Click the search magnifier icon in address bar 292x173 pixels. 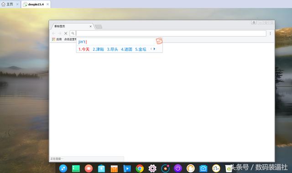[x=73, y=33]
